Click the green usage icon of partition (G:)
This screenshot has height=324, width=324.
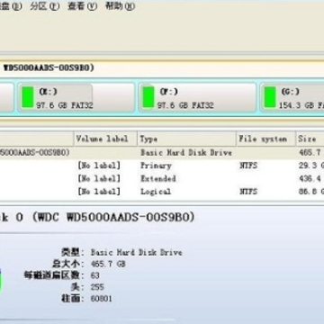coord(270,96)
